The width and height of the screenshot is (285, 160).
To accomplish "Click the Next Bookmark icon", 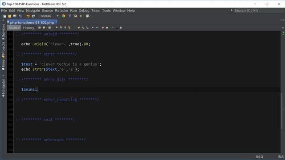I will coord(83,28).
